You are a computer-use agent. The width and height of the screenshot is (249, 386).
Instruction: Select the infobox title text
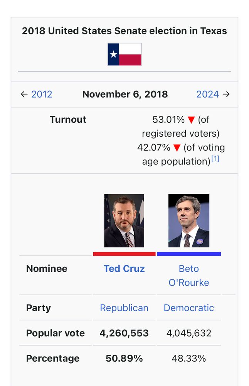124,31
